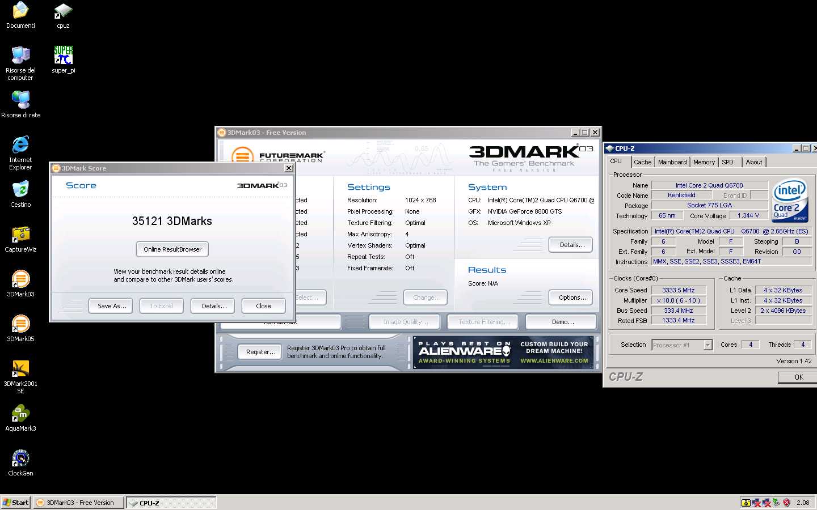Screen dimensions: 817x510
Task: Switch to the Mainboard tab
Action: tap(672, 162)
